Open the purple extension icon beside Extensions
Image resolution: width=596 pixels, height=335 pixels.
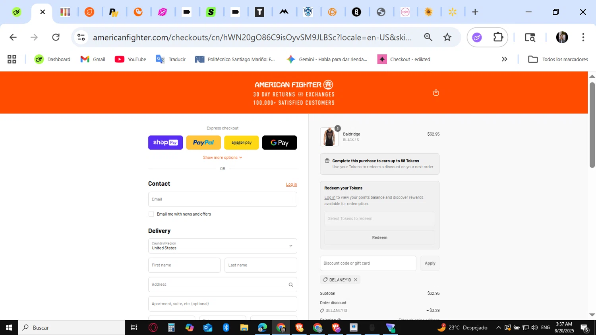477,37
